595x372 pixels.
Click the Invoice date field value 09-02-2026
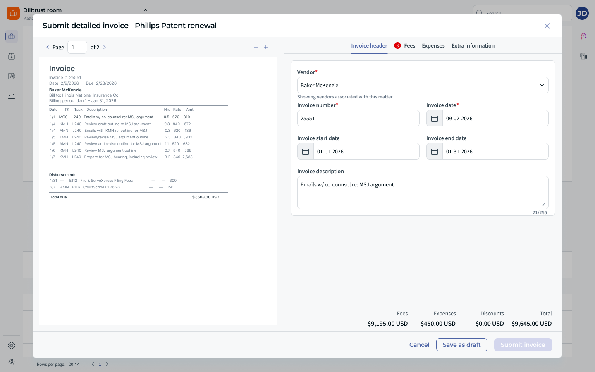(495, 118)
